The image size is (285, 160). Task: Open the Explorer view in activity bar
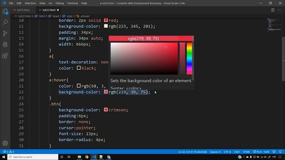point(5,12)
